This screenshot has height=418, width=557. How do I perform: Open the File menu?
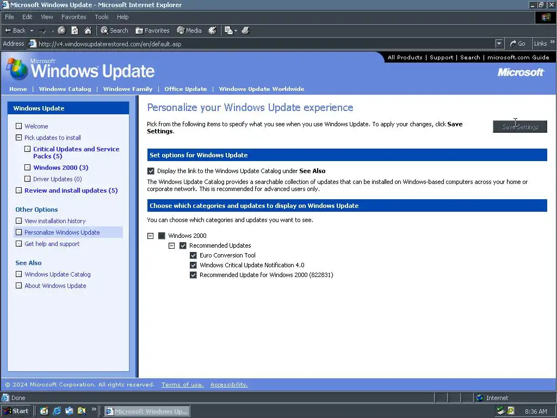pos(9,17)
